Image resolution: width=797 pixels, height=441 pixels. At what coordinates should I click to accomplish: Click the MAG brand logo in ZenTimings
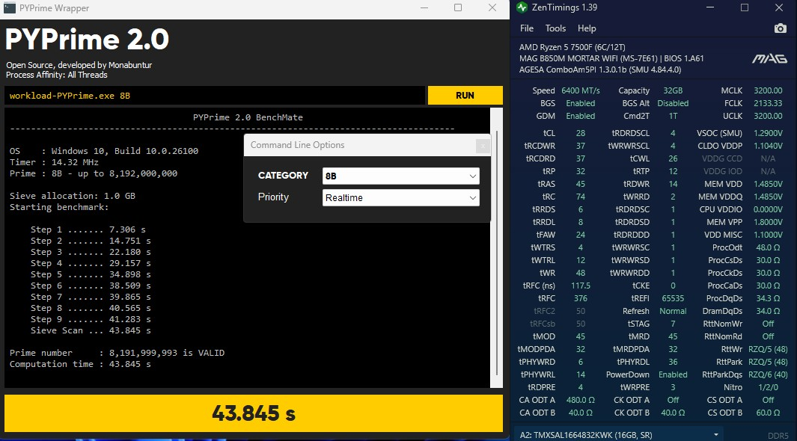click(769, 59)
